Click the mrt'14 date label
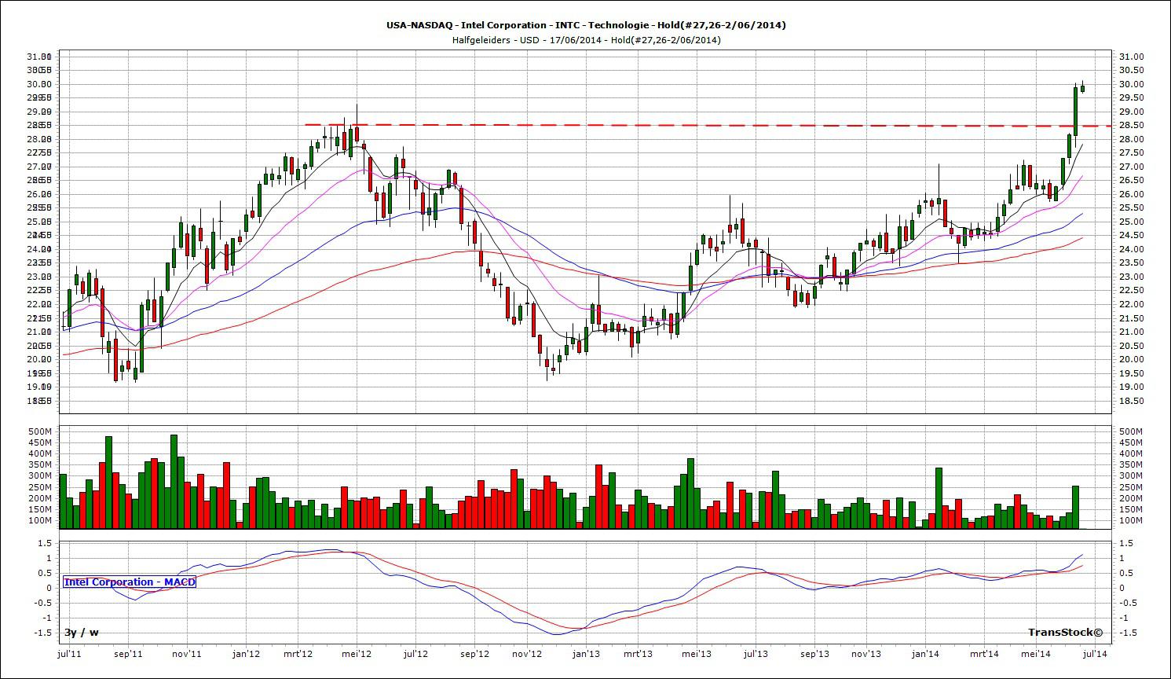Screen dimensions: 1171x679 (x=984, y=654)
